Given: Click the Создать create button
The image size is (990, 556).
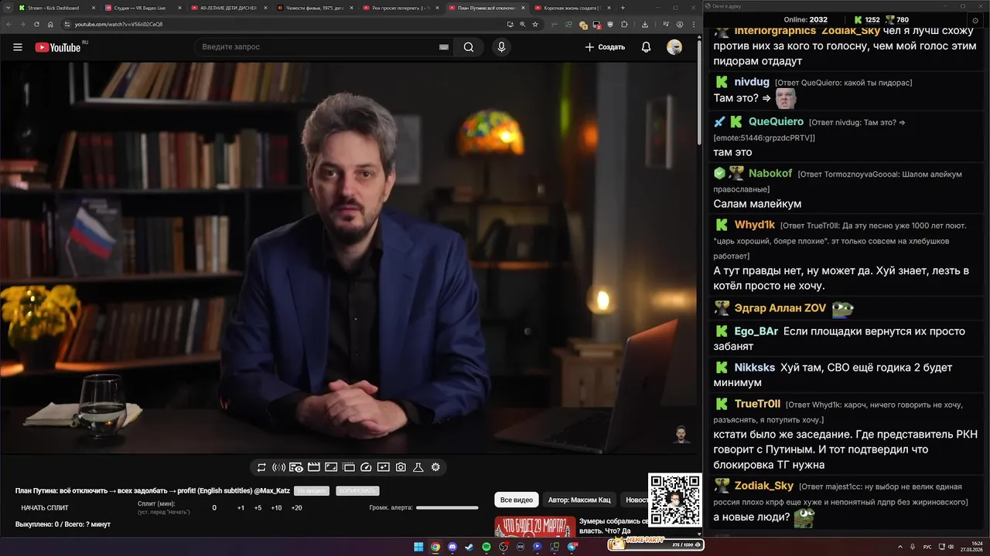Looking at the screenshot, I should point(605,47).
